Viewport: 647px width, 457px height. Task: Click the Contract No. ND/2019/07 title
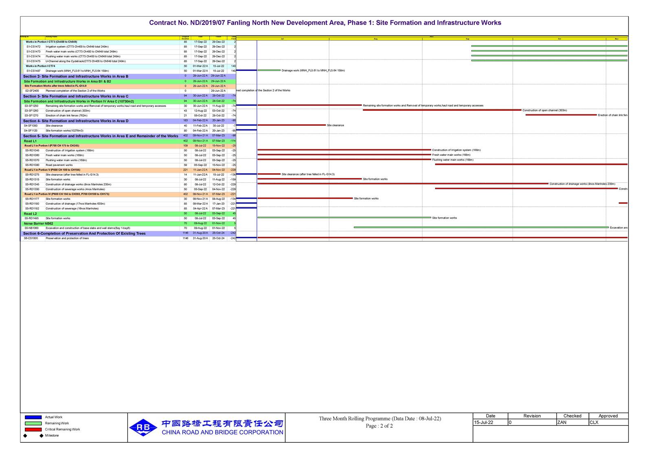click(325, 23)
